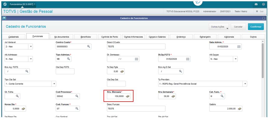Switch to the Endereço tab

[x=181, y=37]
